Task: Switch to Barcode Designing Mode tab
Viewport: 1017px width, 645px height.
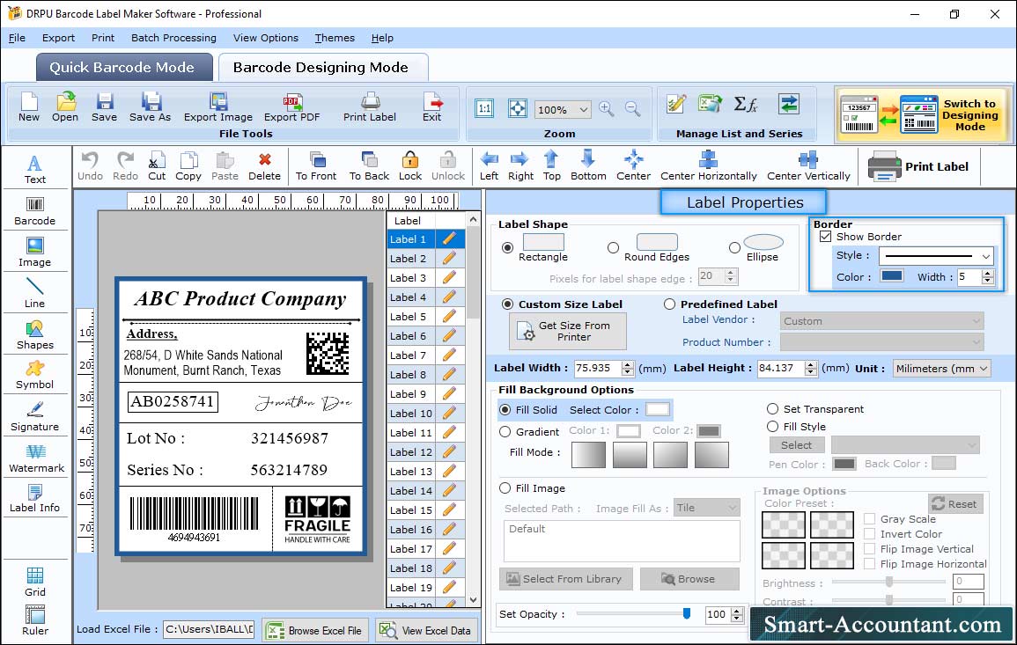Action: click(322, 68)
